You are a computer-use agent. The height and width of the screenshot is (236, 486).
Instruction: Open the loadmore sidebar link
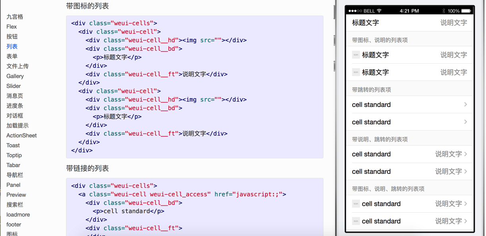18,215
